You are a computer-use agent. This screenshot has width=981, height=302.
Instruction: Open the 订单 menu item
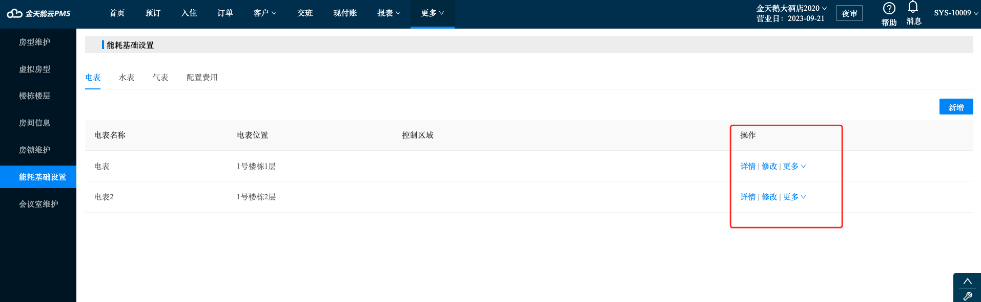coord(225,13)
